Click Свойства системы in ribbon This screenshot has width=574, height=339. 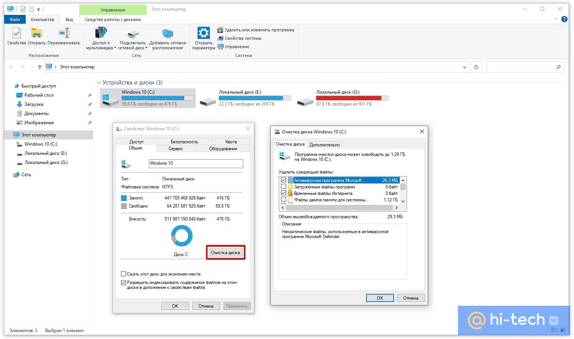240,38
